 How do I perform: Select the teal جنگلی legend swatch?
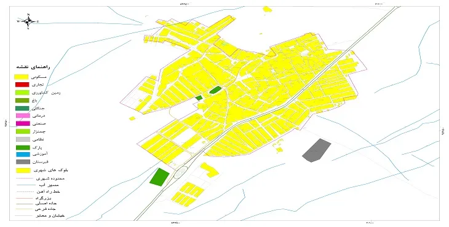pyautogui.click(x=22, y=108)
